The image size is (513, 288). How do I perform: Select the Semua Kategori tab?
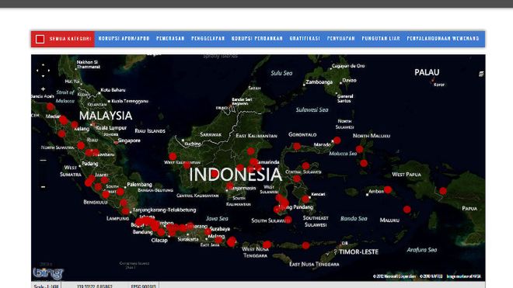click(x=63, y=39)
